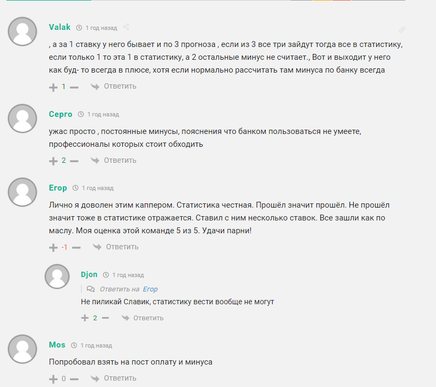Upvote Valak's comment with the plus icon
This screenshot has height=387, width=436.
click(x=53, y=87)
